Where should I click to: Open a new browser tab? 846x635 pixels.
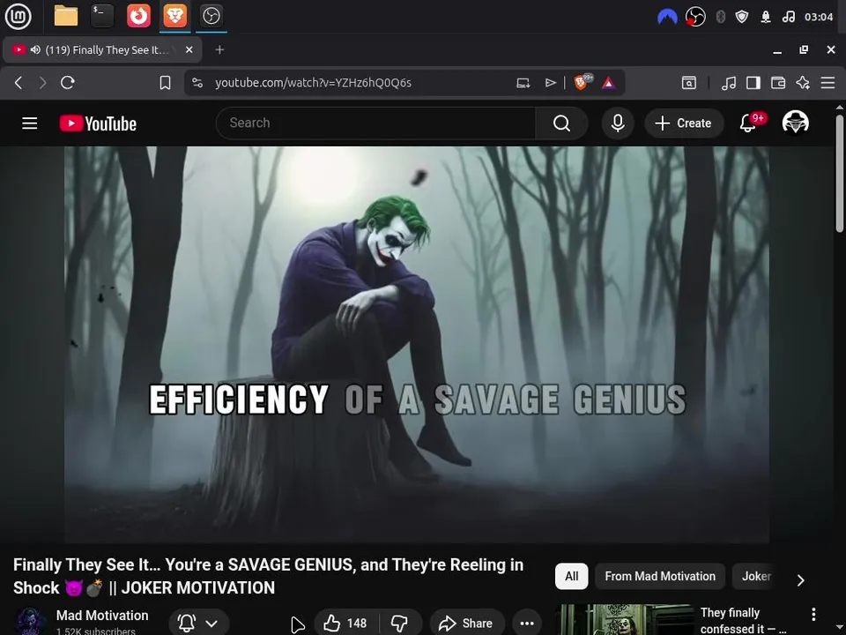coord(219,49)
